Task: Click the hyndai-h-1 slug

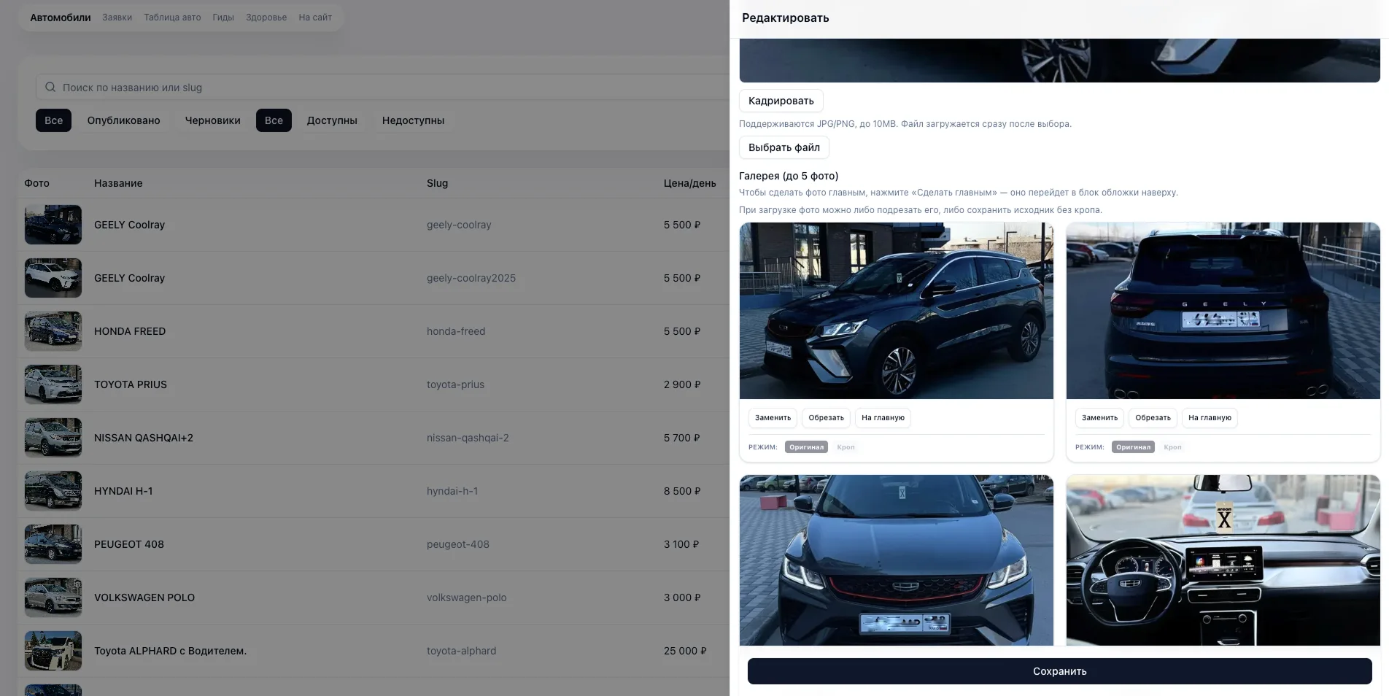Action: pyautogui.click(x=452, y=491)
